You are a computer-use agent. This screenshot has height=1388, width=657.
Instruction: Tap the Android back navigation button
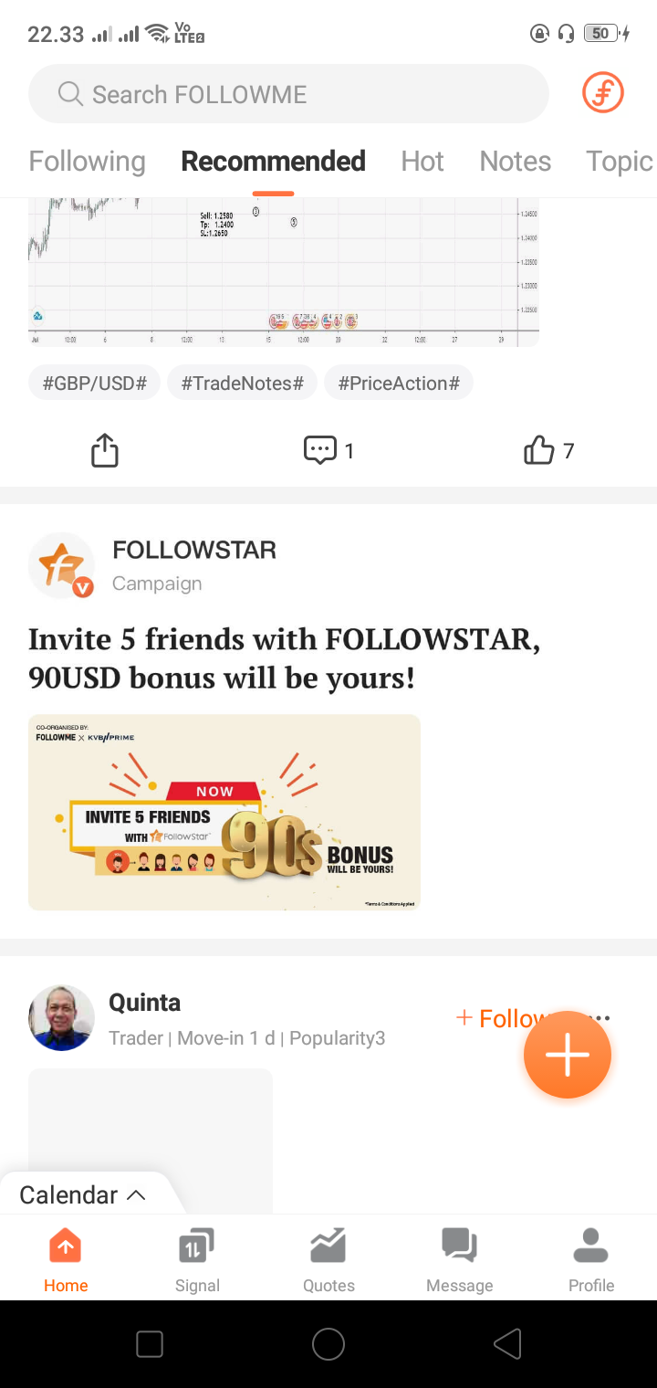(x=507, y=1343)
